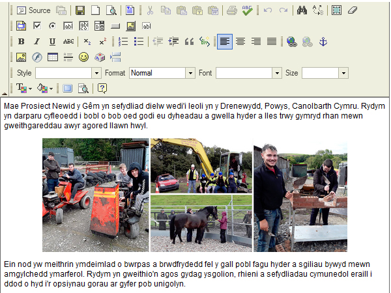
Task: Insert a Text Field form element
Action: [68, 26]
